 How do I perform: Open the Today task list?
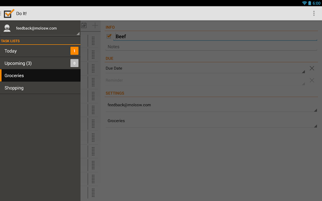[x=40, y=51]
